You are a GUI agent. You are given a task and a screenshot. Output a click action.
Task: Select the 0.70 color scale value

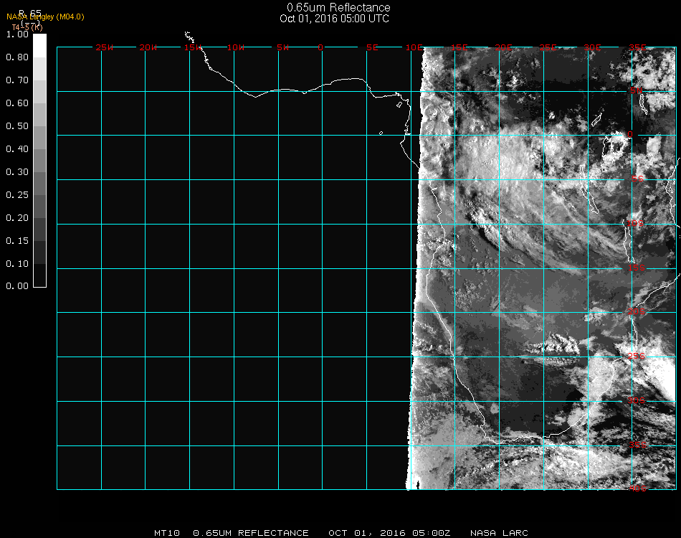point(17,80)
